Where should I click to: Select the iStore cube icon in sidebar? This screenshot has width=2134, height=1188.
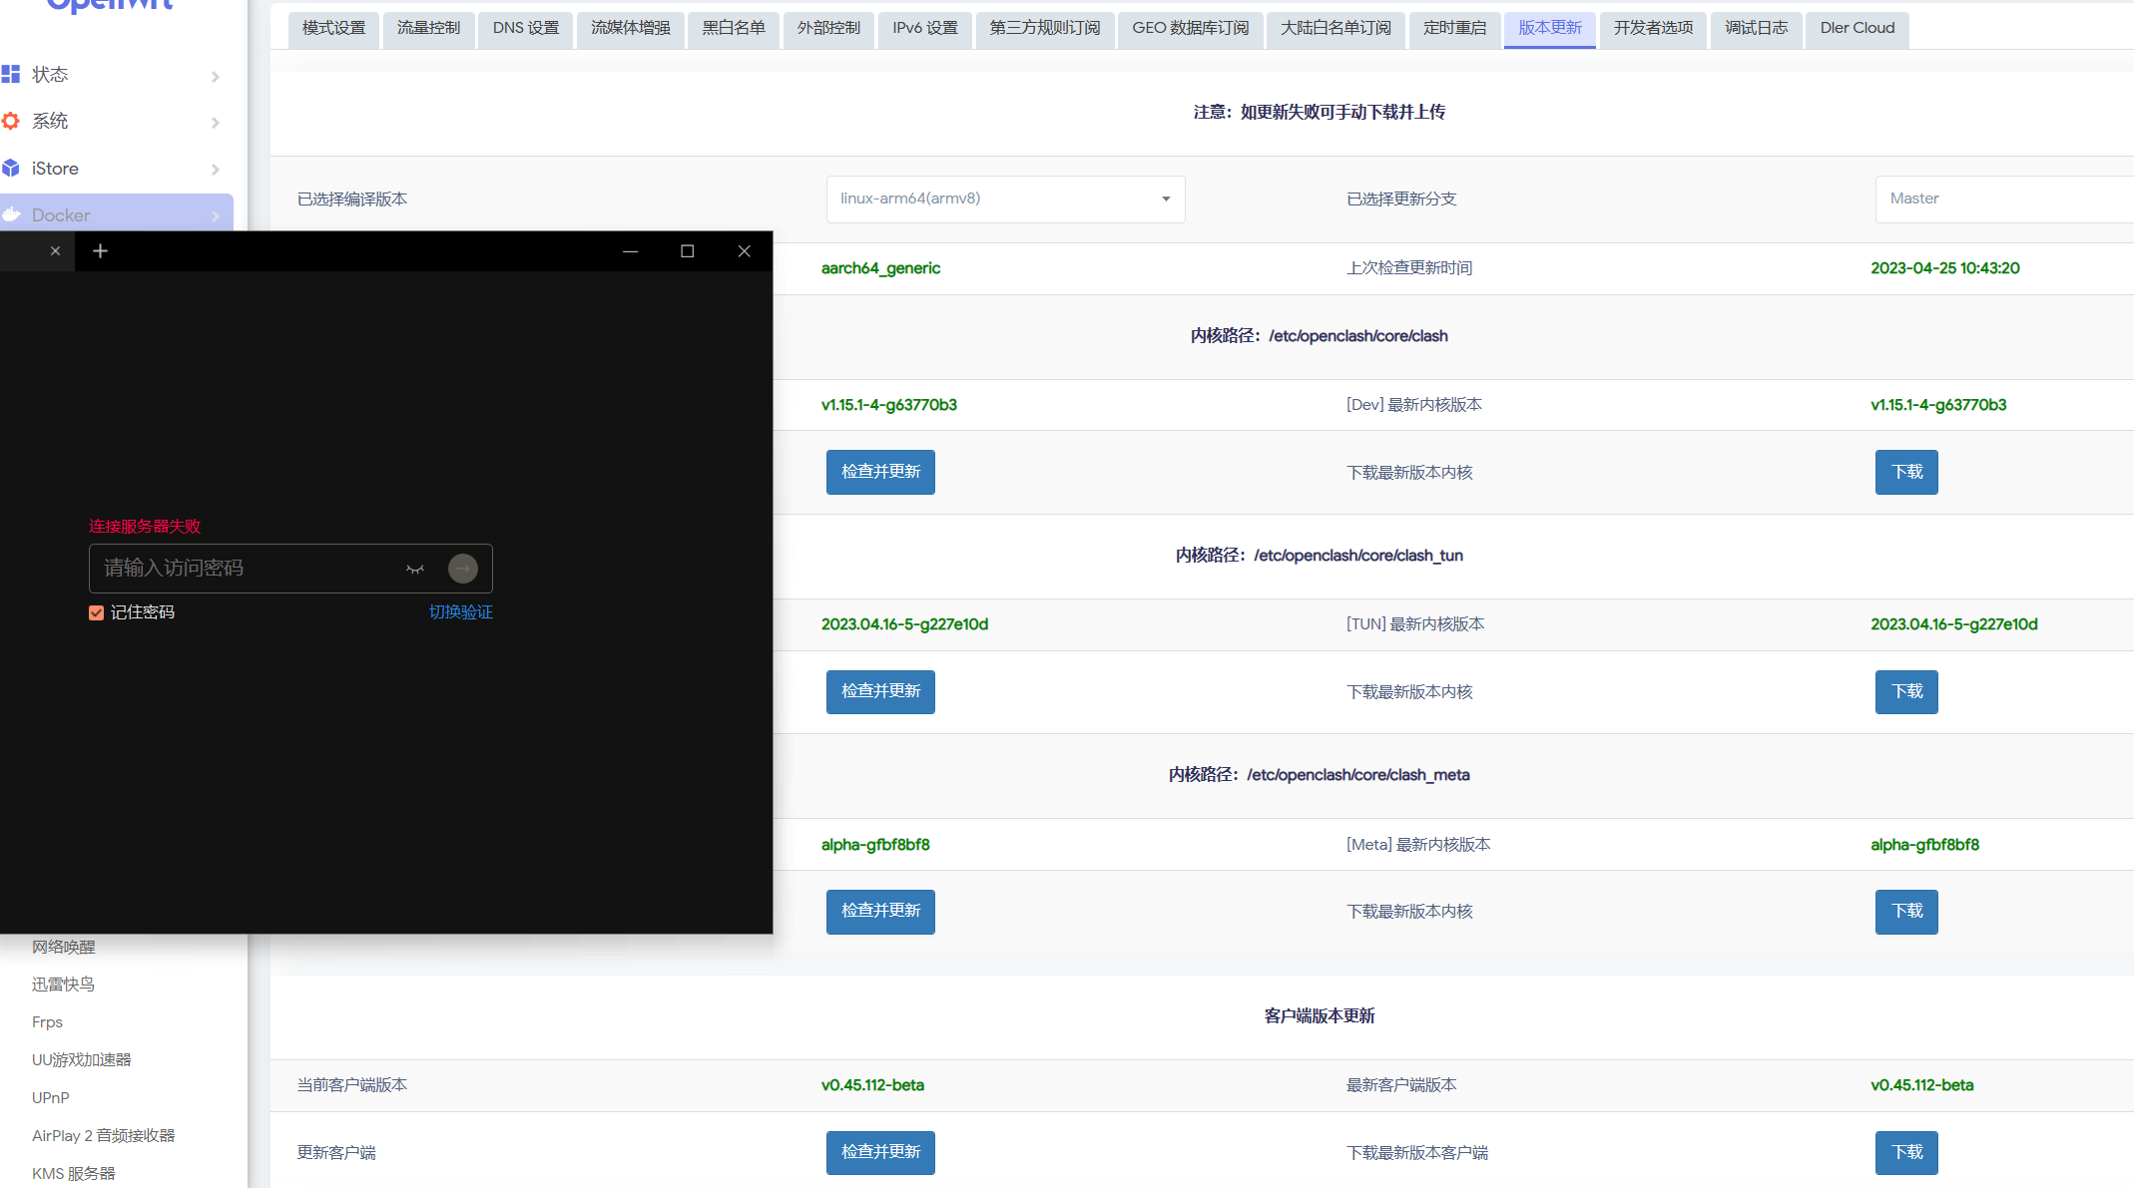point(11,168)
